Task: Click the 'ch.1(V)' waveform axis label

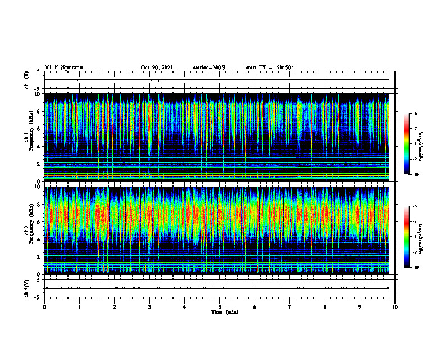Action: click(x=26, y=80)
